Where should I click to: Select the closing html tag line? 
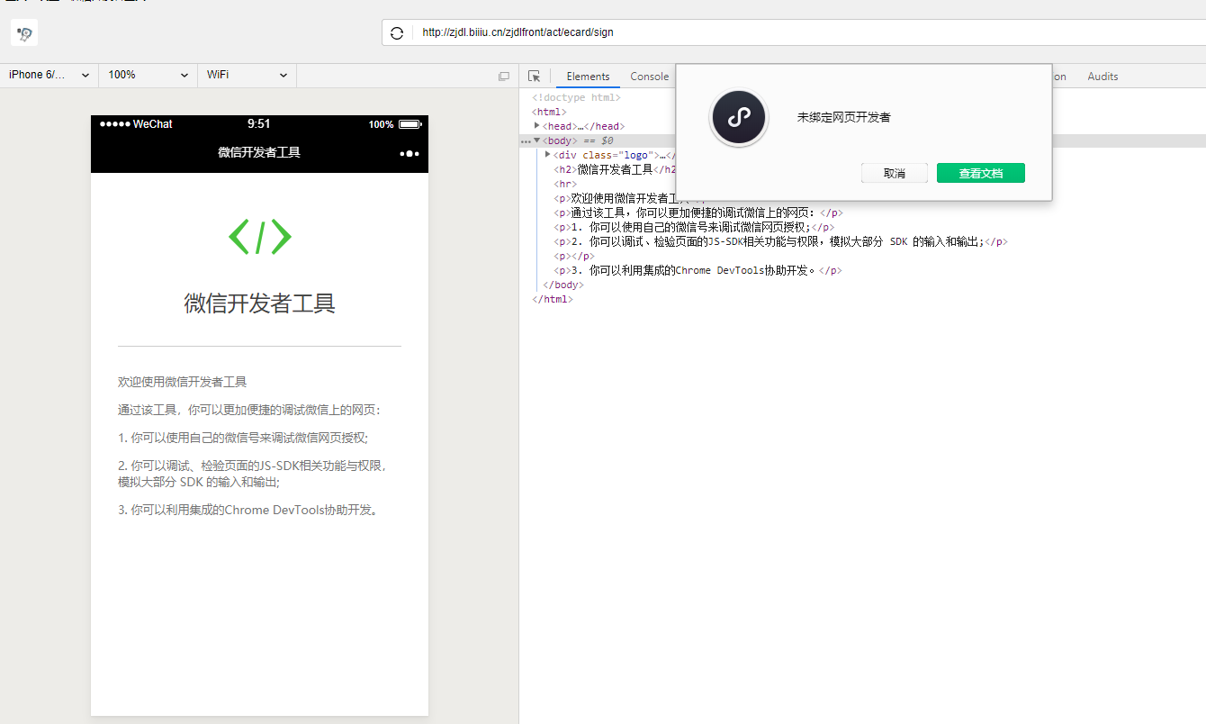coord(552,299)
